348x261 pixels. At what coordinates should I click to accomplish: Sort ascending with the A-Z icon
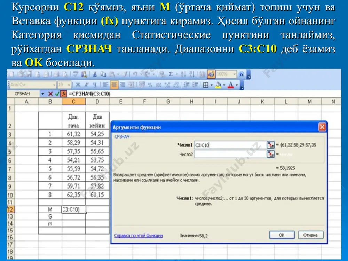[x=183, y=74]
